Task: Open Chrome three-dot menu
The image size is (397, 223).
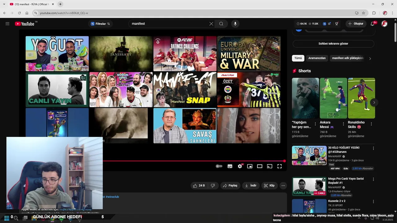Action: [393, 13]
